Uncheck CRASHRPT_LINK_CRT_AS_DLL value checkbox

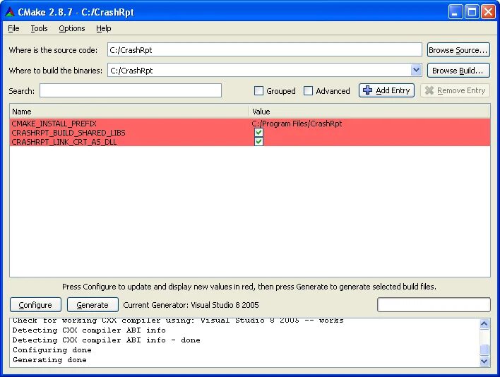click(258, 141)
